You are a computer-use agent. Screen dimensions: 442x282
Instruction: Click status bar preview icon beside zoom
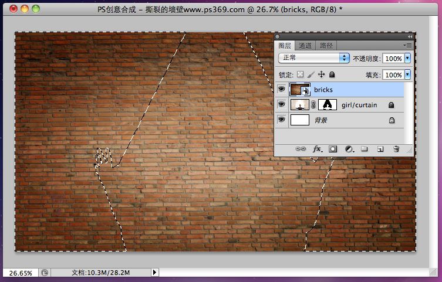coord(45,273)
